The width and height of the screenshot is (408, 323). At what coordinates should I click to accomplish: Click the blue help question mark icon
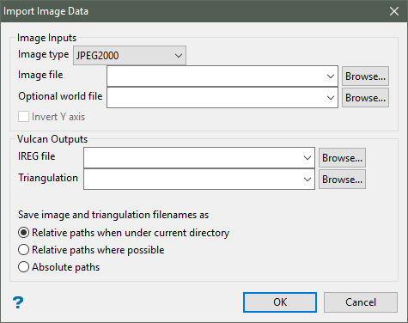[x=18, y=302]
